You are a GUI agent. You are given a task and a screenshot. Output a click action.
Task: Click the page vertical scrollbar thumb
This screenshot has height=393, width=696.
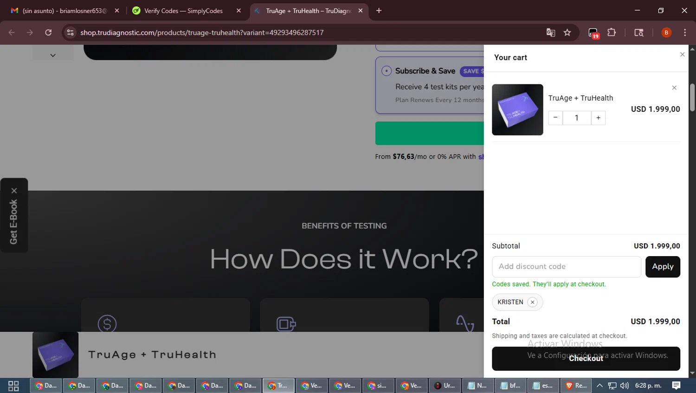(x=692, y=97)
